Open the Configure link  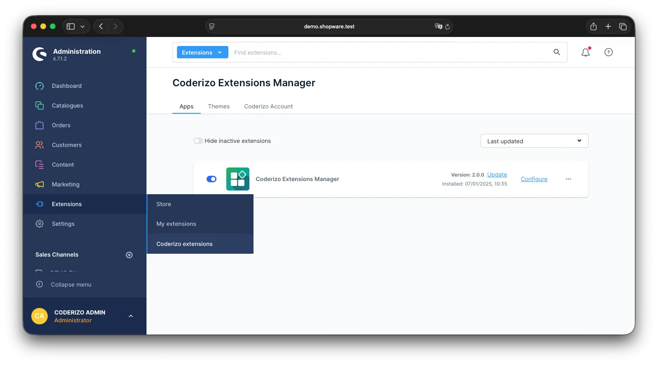tap(534, 179)
